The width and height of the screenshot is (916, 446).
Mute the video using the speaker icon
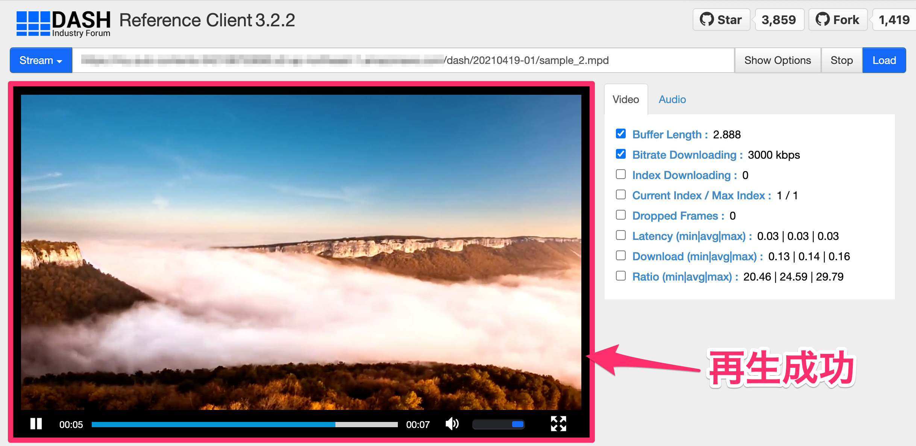[x=452, y=424]
